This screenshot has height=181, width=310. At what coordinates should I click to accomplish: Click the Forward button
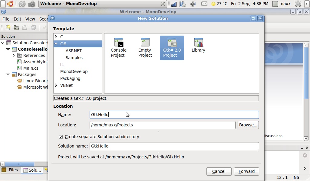246,171
